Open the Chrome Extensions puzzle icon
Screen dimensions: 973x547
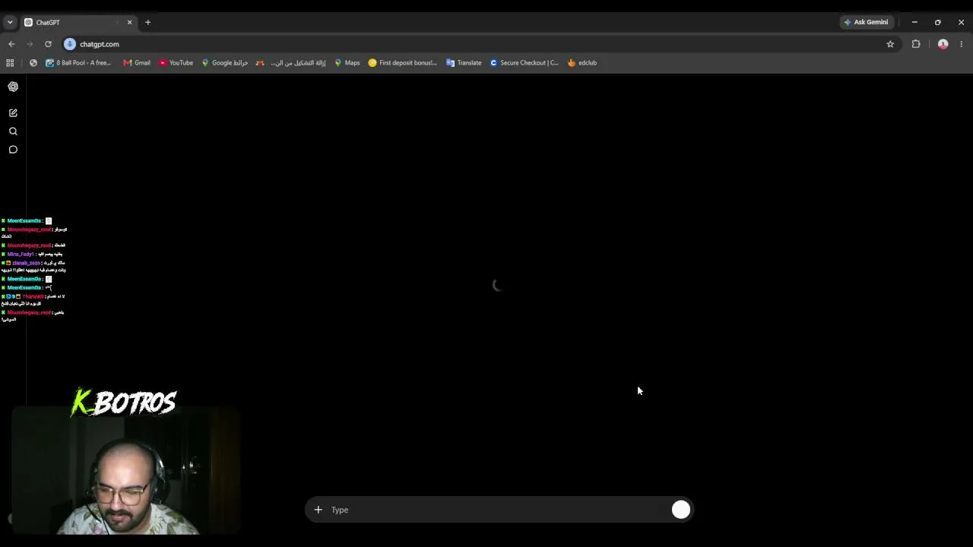[916, 44]
